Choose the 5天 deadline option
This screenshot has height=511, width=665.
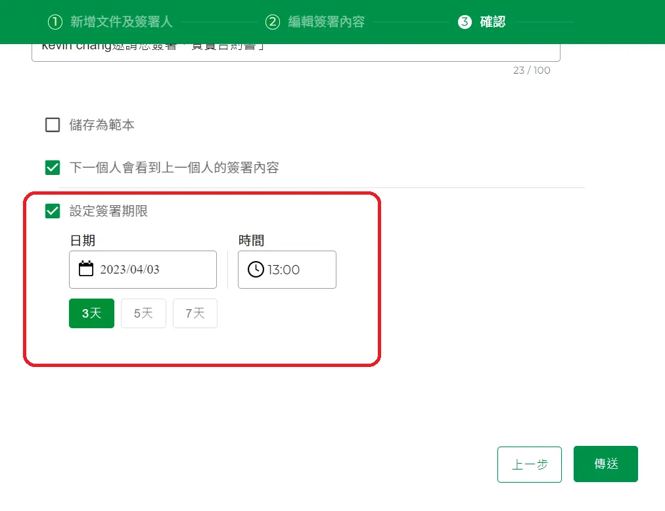coord(143,314)
